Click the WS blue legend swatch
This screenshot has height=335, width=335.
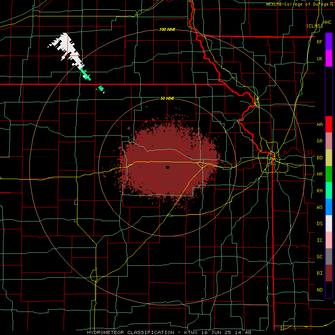point(329,207)
